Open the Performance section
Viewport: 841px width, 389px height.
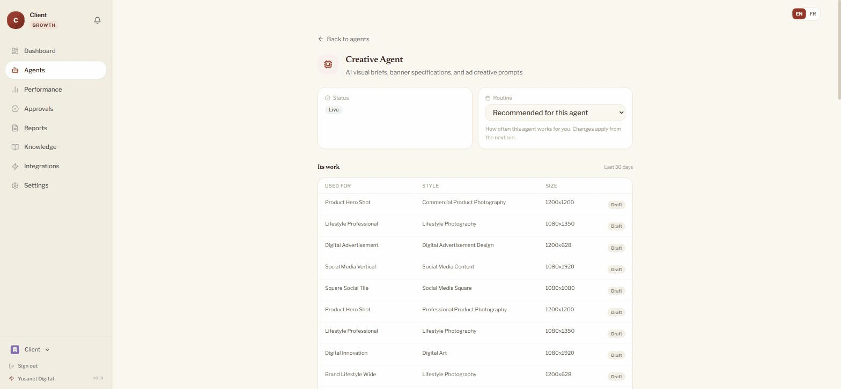[x=56, y=89]
